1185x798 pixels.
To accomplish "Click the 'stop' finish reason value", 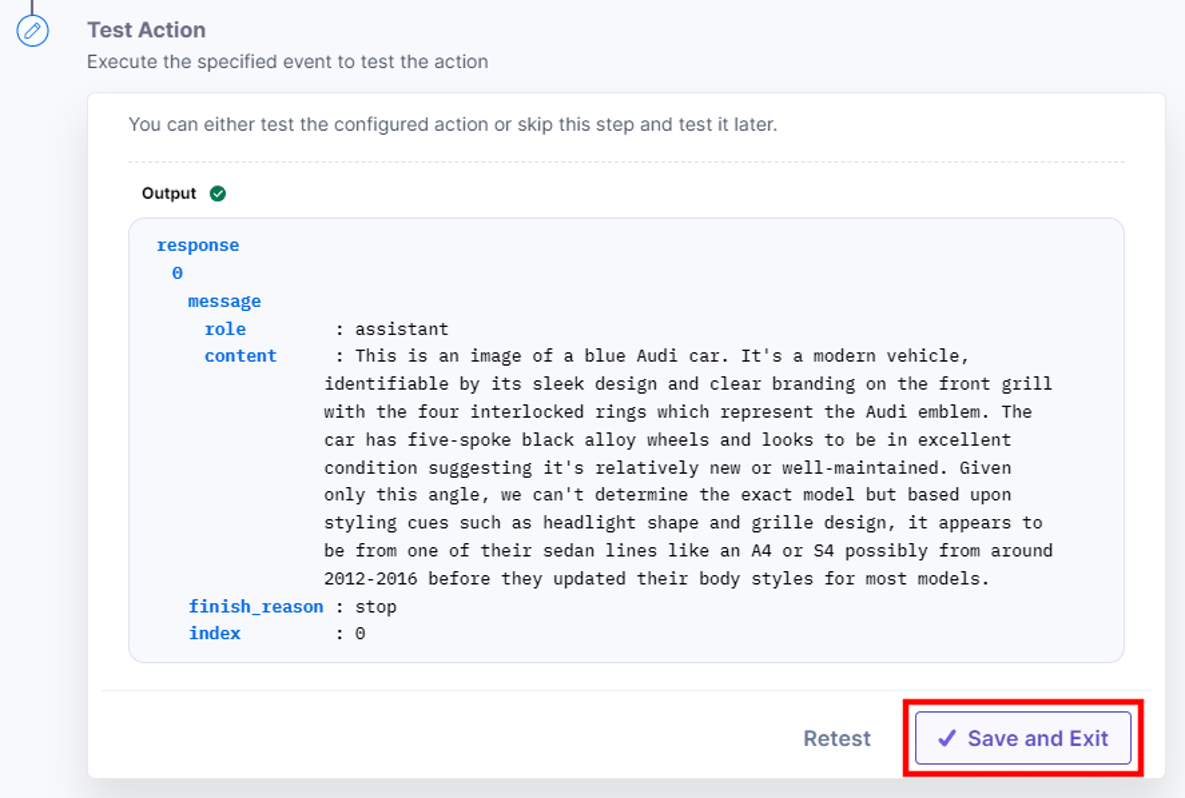I will [375, 607].
